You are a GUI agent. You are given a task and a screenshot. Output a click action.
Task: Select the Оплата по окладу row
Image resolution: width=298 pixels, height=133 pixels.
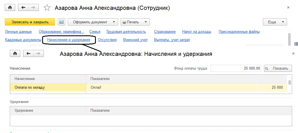30,87
